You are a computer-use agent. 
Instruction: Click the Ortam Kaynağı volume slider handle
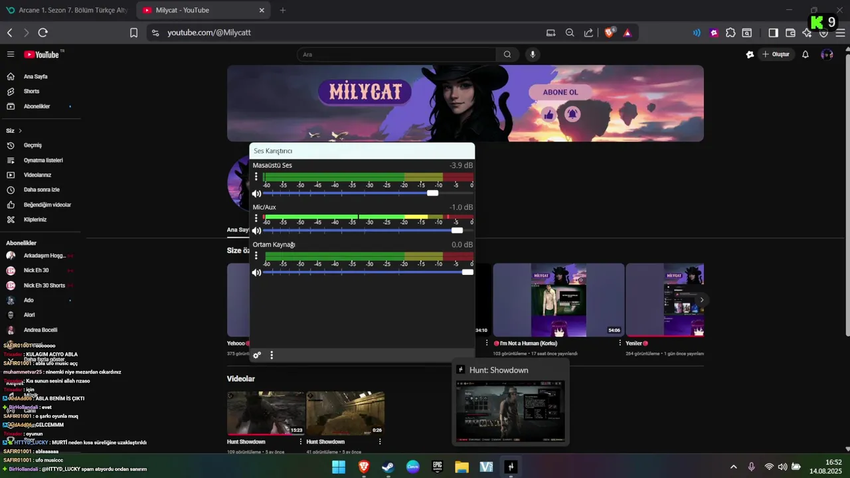tap(467, 272)
